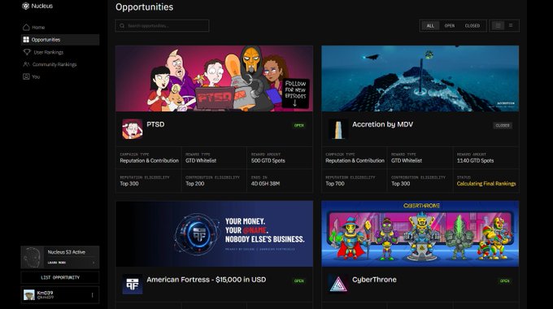
Task: Click the Nucleus S3 avatar image
Action: coord(32,257)
